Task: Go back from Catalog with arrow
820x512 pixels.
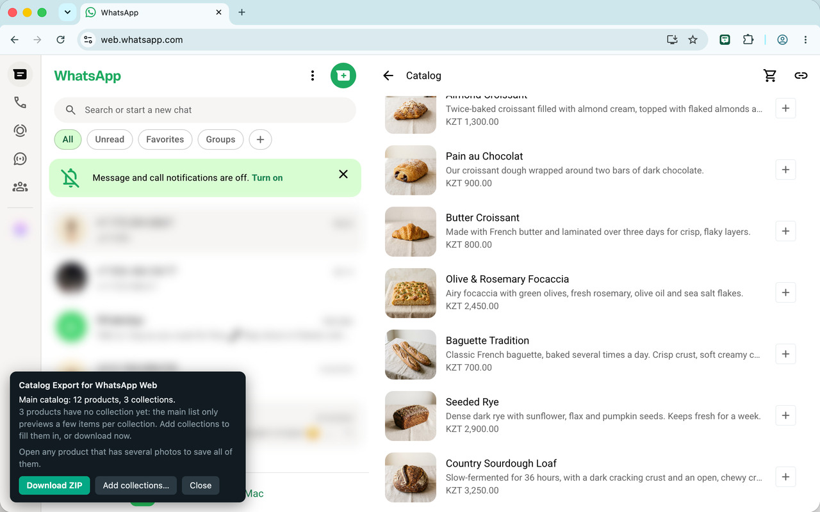Action: click(388, 76)
